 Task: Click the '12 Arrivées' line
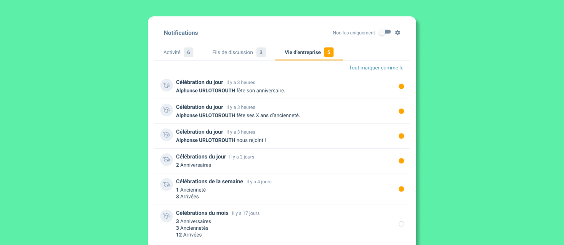(189, 235)
